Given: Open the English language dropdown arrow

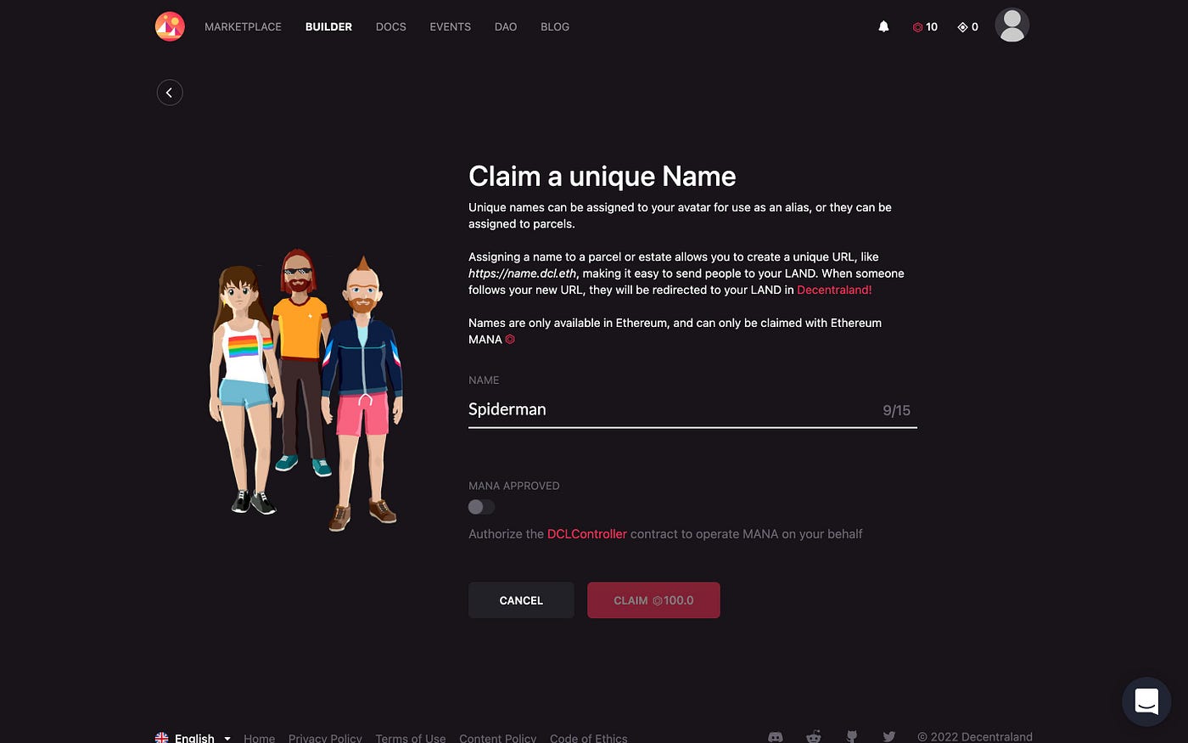Looking at the screenshot, I should (227, 739).
